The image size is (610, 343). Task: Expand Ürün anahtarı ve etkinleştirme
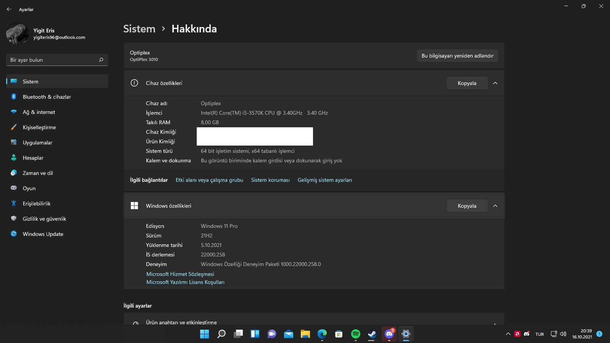point(314,322)
